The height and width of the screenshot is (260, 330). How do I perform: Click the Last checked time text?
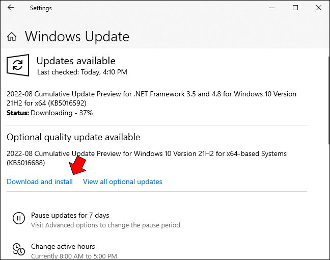(82, 72)
